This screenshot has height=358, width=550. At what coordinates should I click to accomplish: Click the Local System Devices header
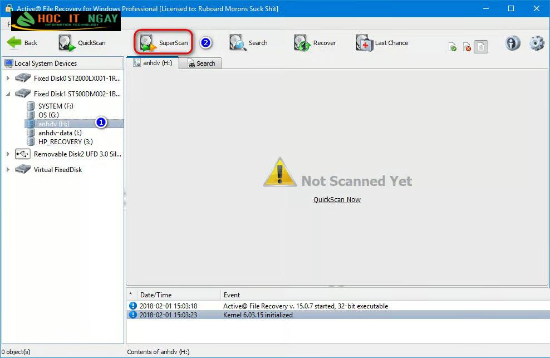pyautogui.click(x=63, y=63)
